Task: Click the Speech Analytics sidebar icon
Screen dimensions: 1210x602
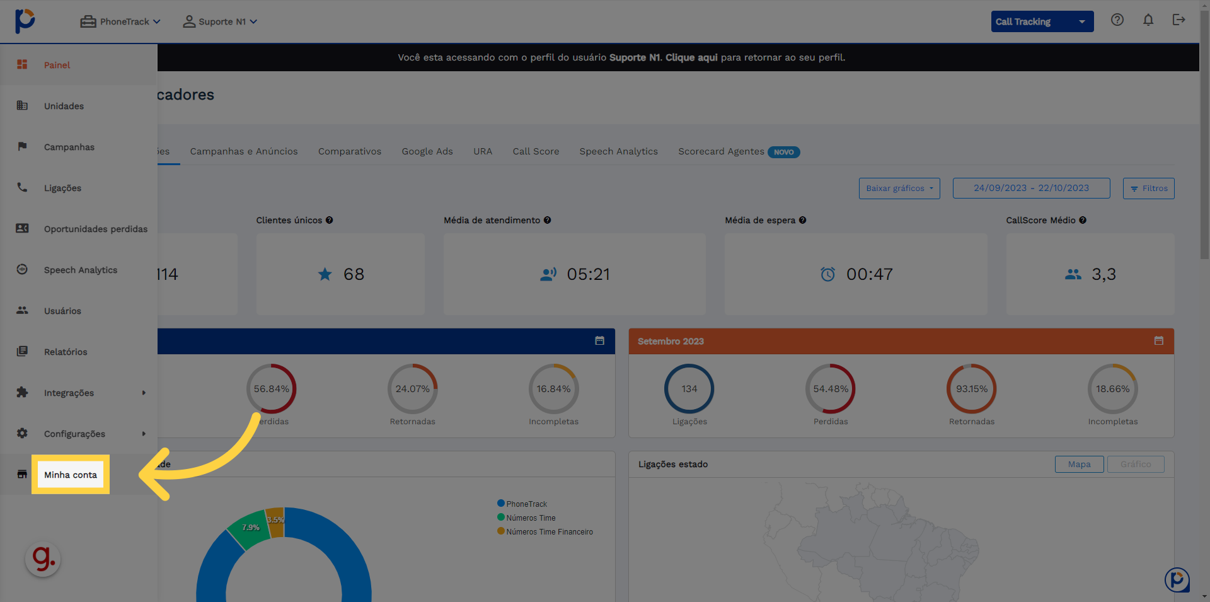Action: (x=22, y=269)
